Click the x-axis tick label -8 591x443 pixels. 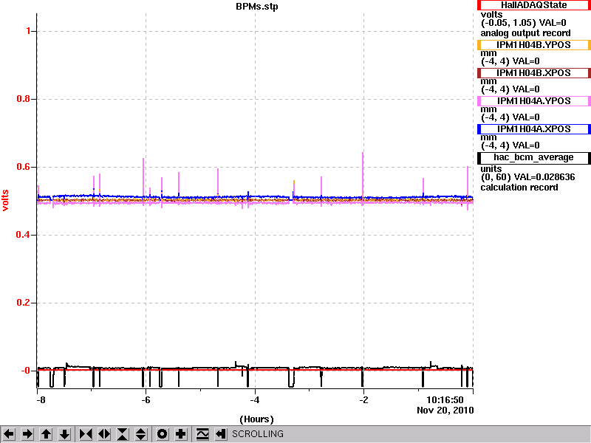pyautogui.click(x=41, y=400)
